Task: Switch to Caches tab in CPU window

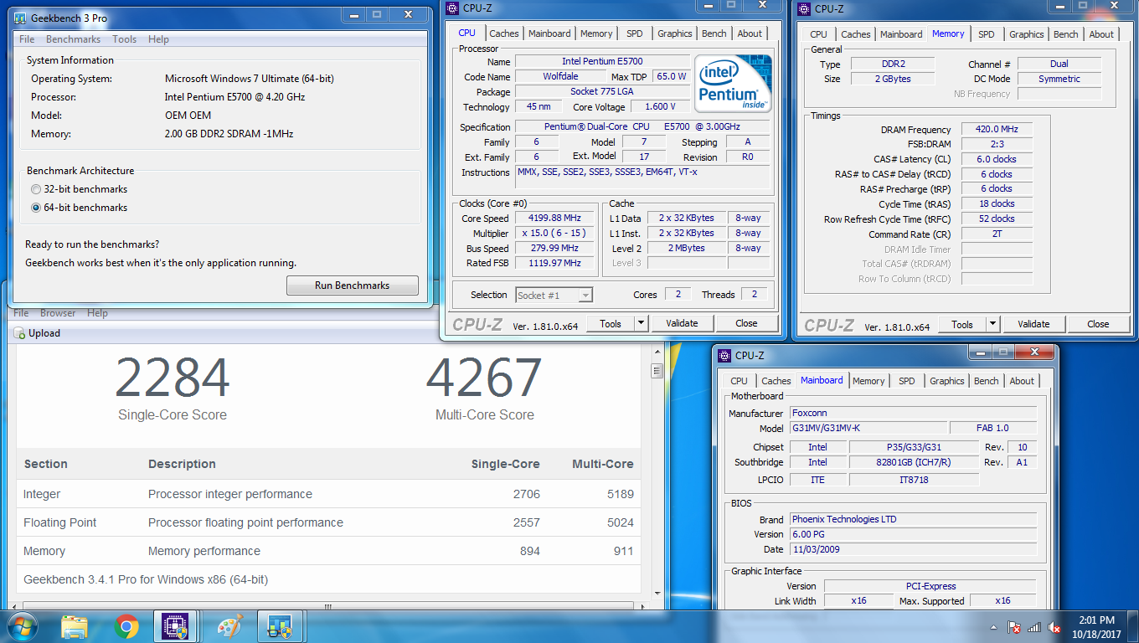Action: point(504,33)
